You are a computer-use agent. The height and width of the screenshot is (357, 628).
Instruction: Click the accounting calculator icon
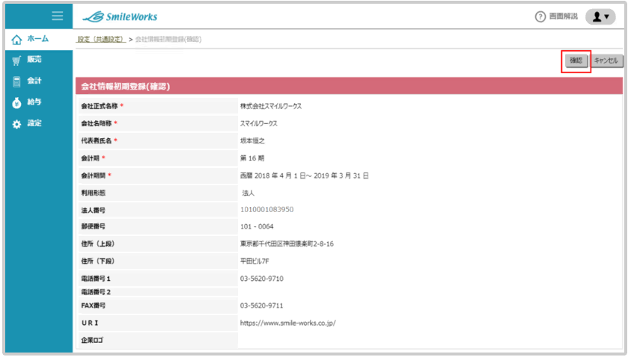pos(16,81)
